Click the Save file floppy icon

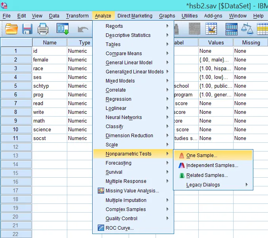point(27,29)
